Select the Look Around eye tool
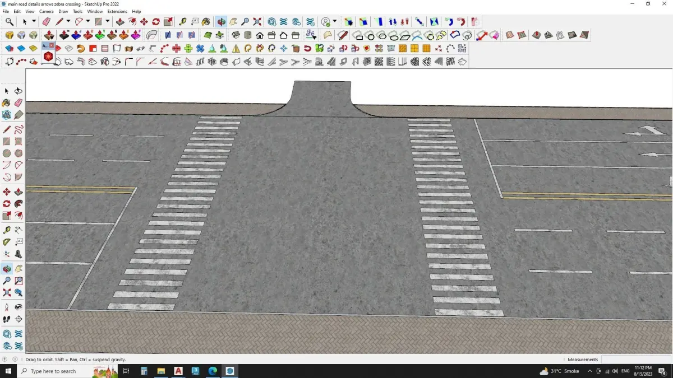Screen dimensions: 673x378 pyautogui.click(x=19, y=307)
